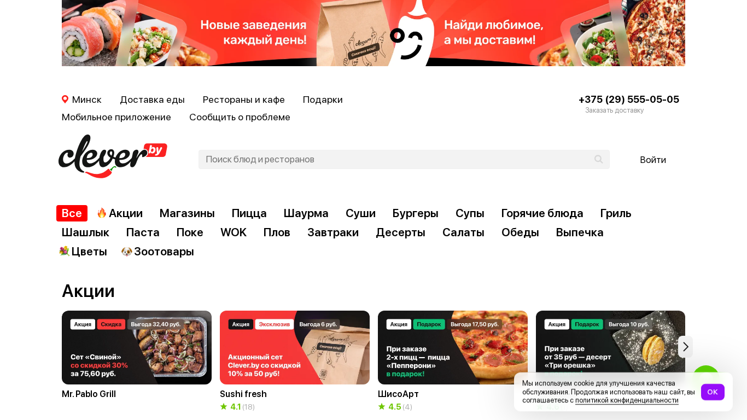Screen dimensions: 747x420
Task: Select the Все category tab
Action: [72, 213]
